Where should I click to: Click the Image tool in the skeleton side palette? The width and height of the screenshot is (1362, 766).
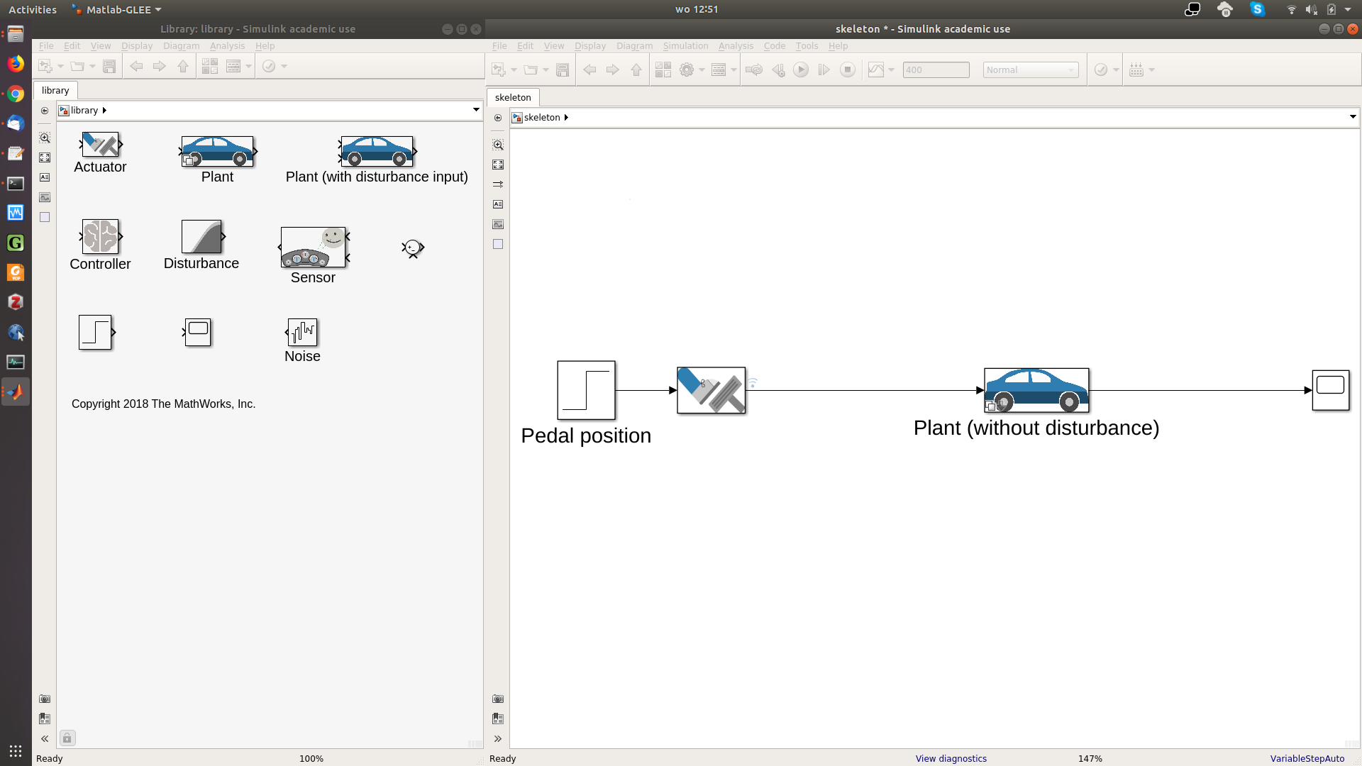[498, 224]
